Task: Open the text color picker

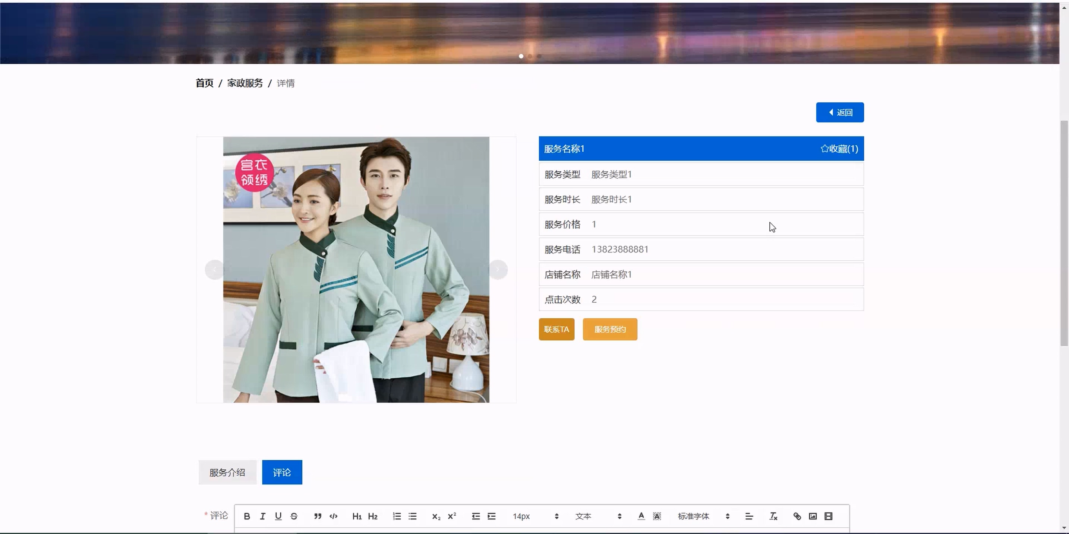Action: point(641,516)
